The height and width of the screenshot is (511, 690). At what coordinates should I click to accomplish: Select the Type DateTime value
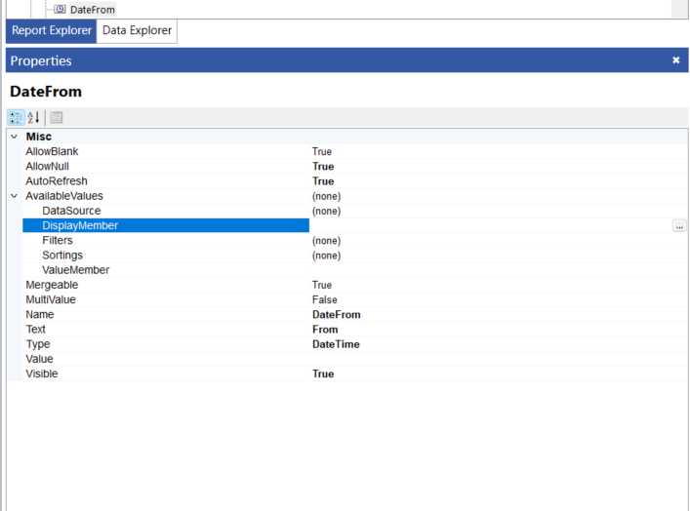click(336, 344)
